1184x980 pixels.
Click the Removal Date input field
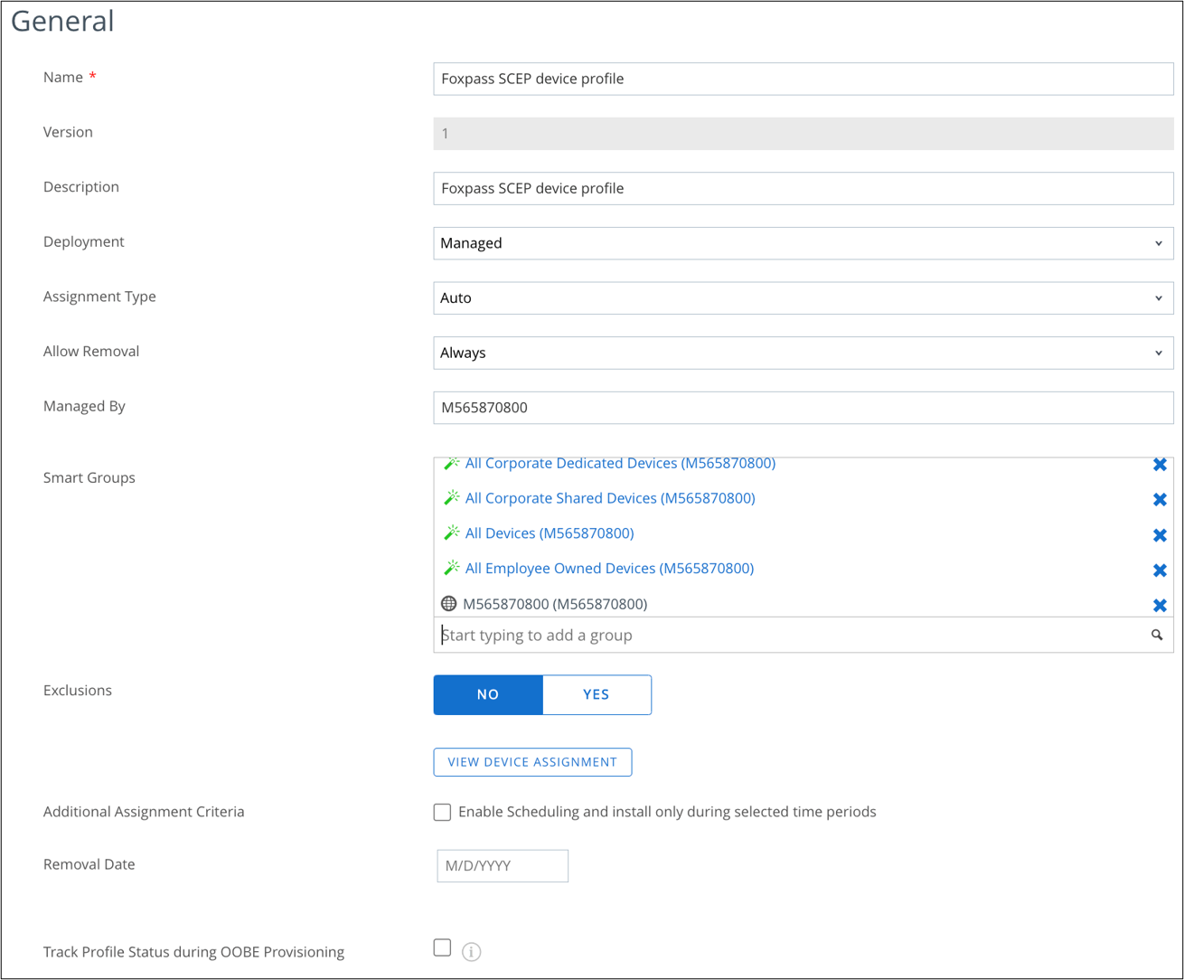pyautogui.click(x=503, y=866)
